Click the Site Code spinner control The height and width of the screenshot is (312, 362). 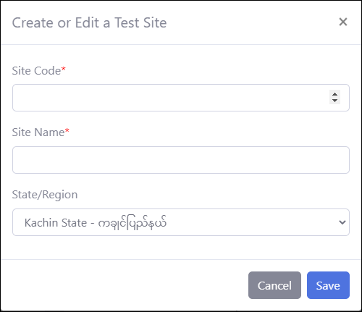tap(334, 97)
